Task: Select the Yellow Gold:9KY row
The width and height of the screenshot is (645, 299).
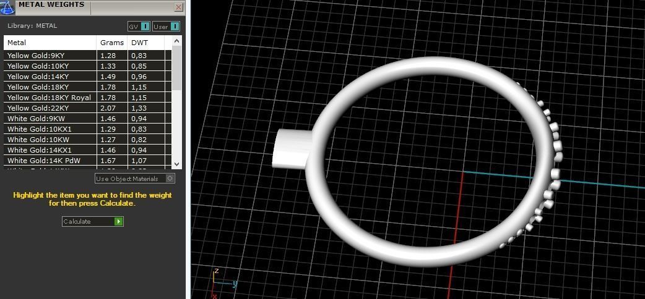Action: pos(88,56)
